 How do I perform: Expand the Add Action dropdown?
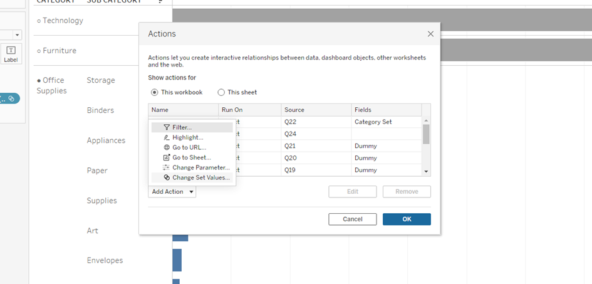(172, 192)
